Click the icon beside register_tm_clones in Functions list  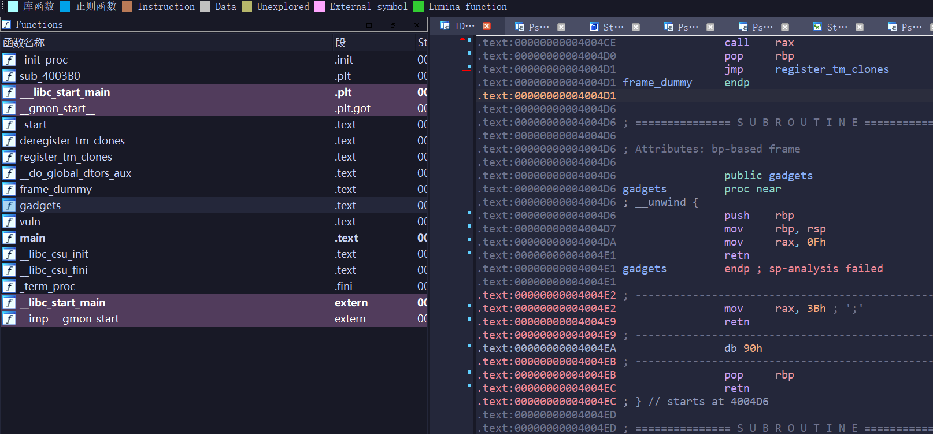[9, 157]
